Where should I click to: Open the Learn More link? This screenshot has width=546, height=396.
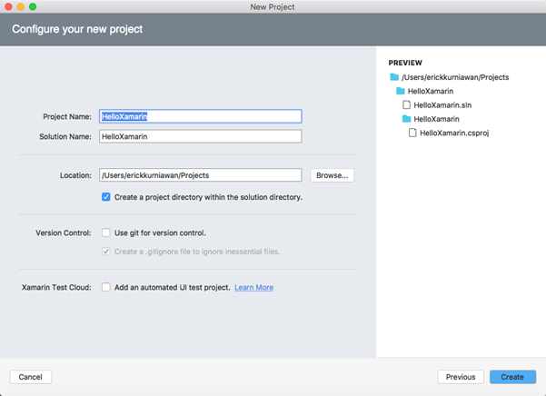pos(253,287)
